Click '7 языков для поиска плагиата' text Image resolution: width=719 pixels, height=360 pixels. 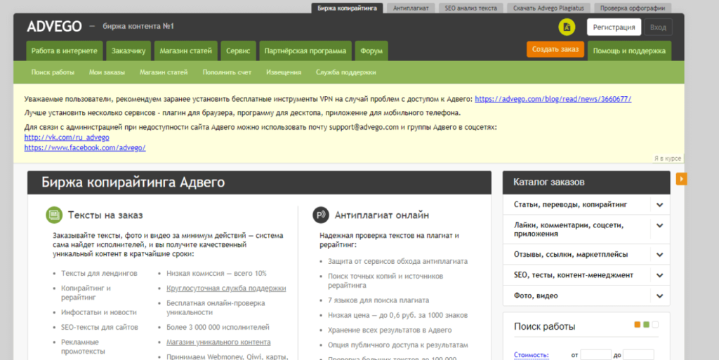click(378, 300)
